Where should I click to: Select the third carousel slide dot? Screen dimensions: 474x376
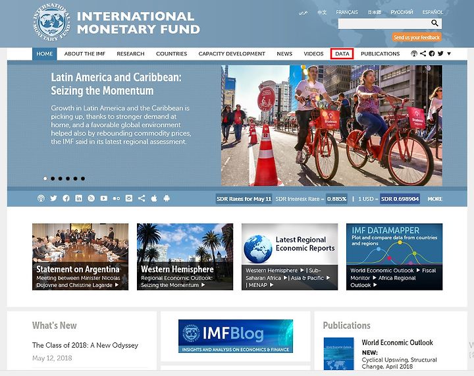[x=61, y=178]
